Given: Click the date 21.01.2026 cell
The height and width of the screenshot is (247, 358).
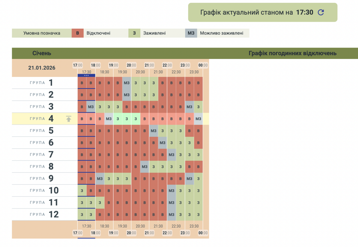Looking at the screenshot, I should coord(42,68).
